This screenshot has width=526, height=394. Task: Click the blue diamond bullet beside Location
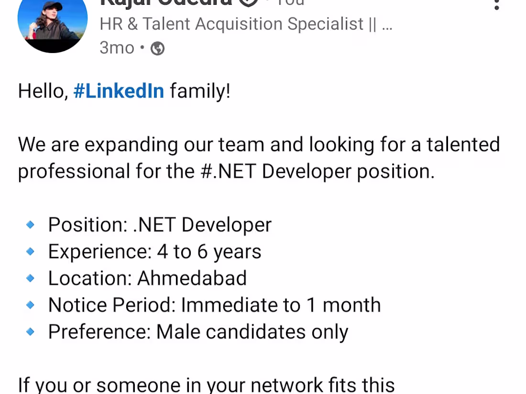[30, 278]
